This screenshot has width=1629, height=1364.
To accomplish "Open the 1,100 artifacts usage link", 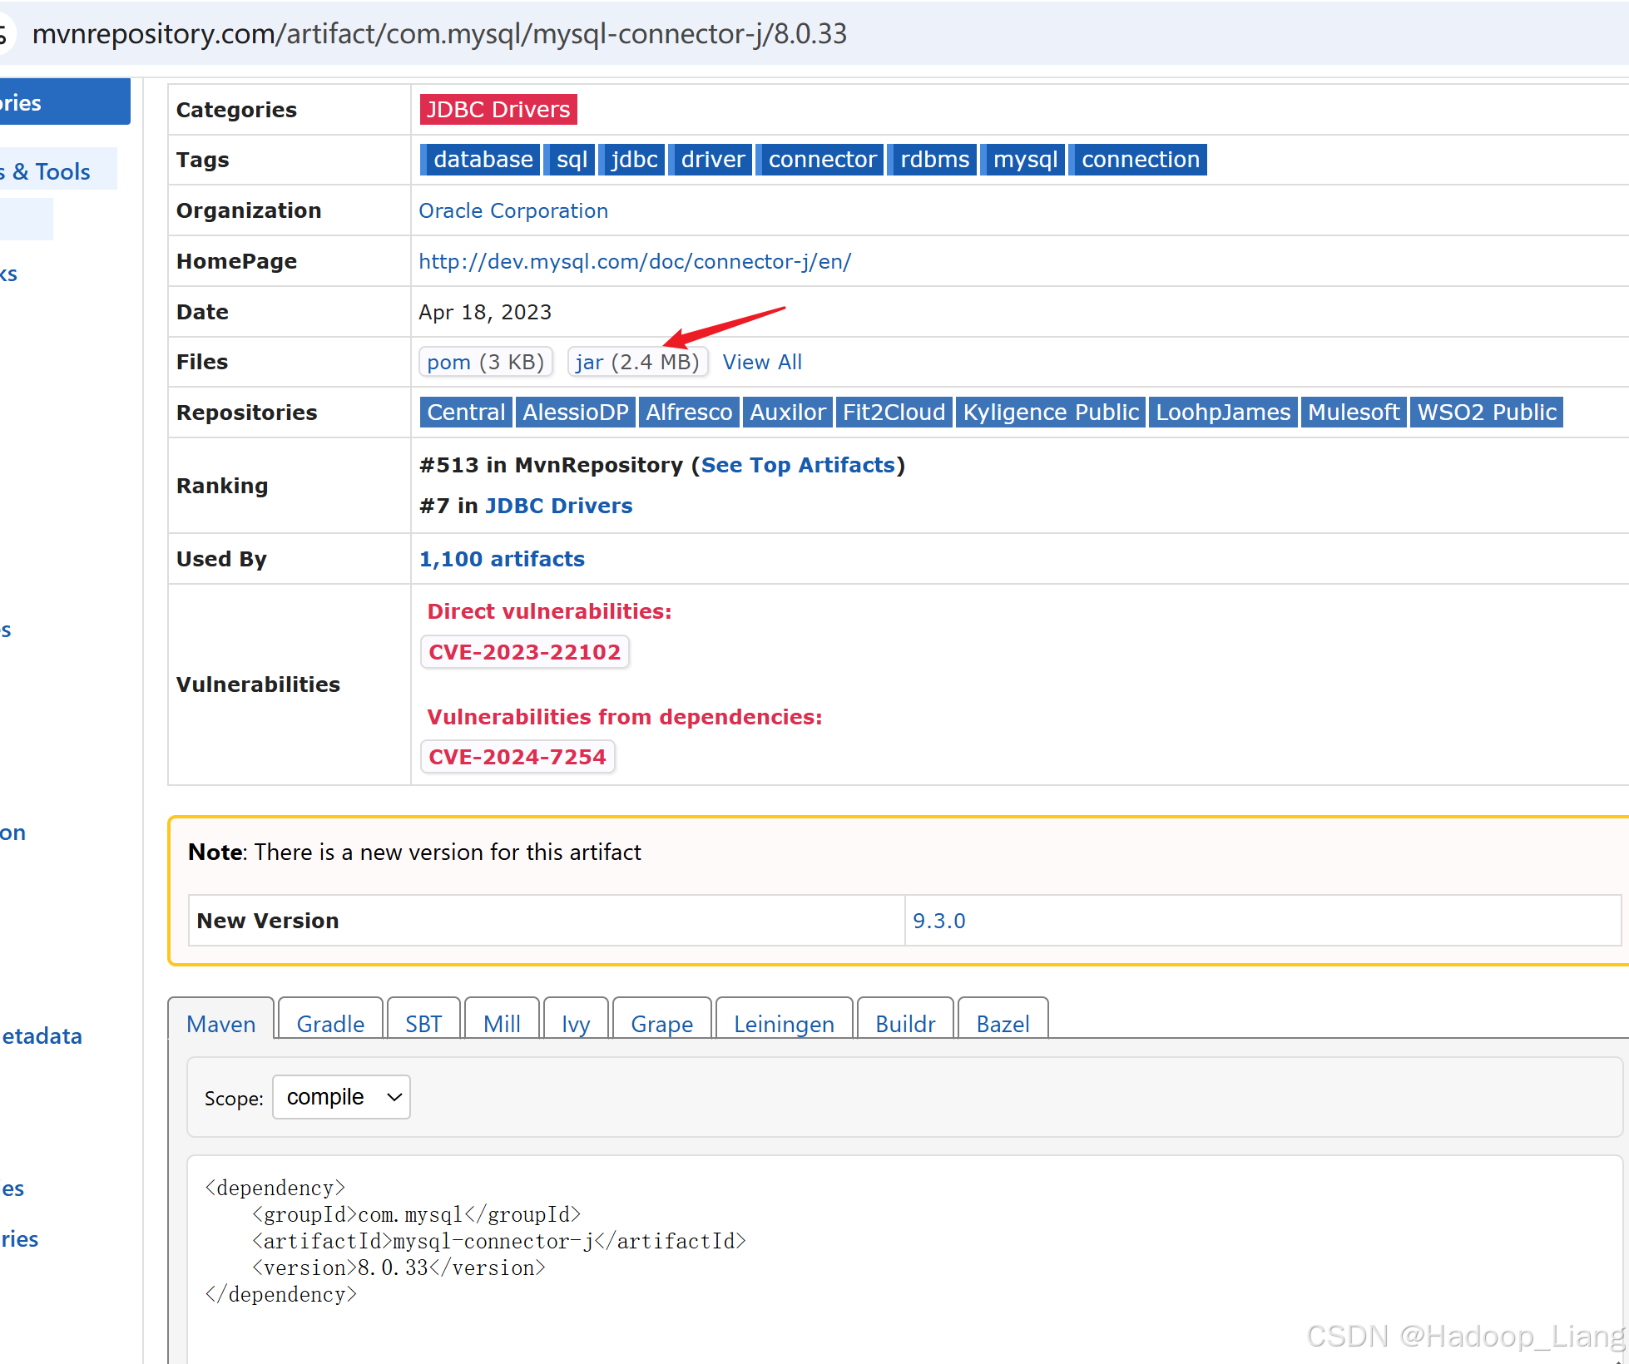I will click(x=502, y=559).
